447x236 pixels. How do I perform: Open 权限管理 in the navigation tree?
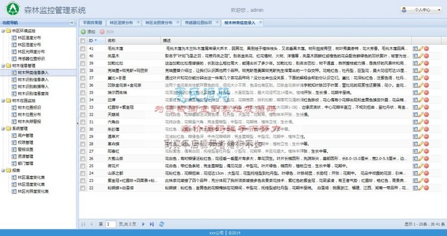click(x=26, y=143)
